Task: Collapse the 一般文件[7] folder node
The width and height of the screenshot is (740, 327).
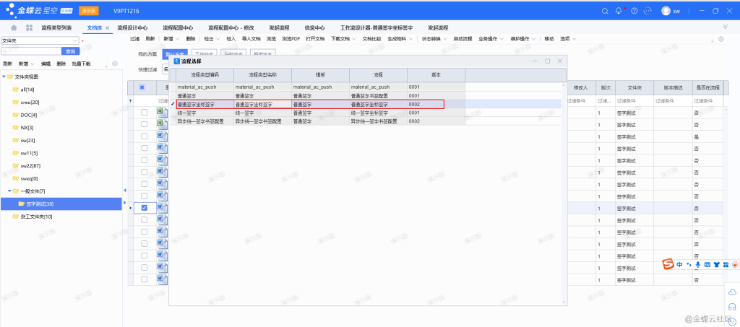Action: [x=10, y=191]
